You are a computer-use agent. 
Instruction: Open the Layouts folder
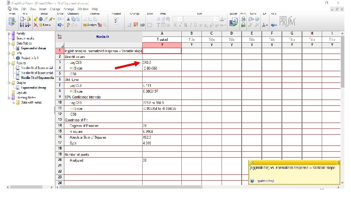coord(22,93)
